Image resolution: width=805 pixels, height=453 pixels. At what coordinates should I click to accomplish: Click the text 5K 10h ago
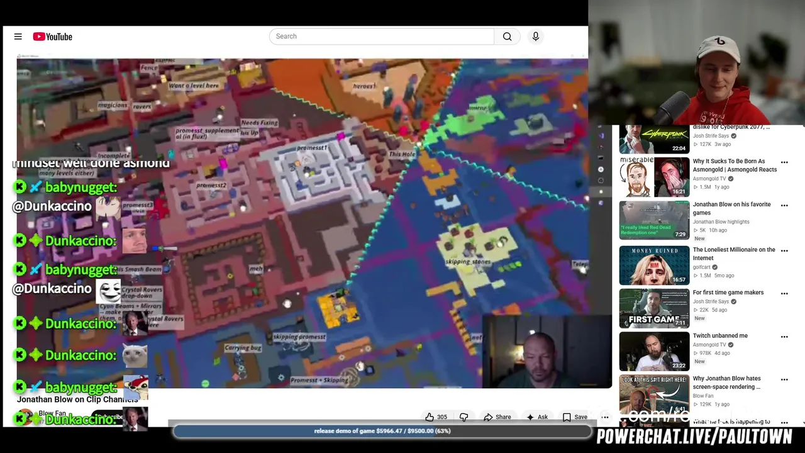[710, 230]
